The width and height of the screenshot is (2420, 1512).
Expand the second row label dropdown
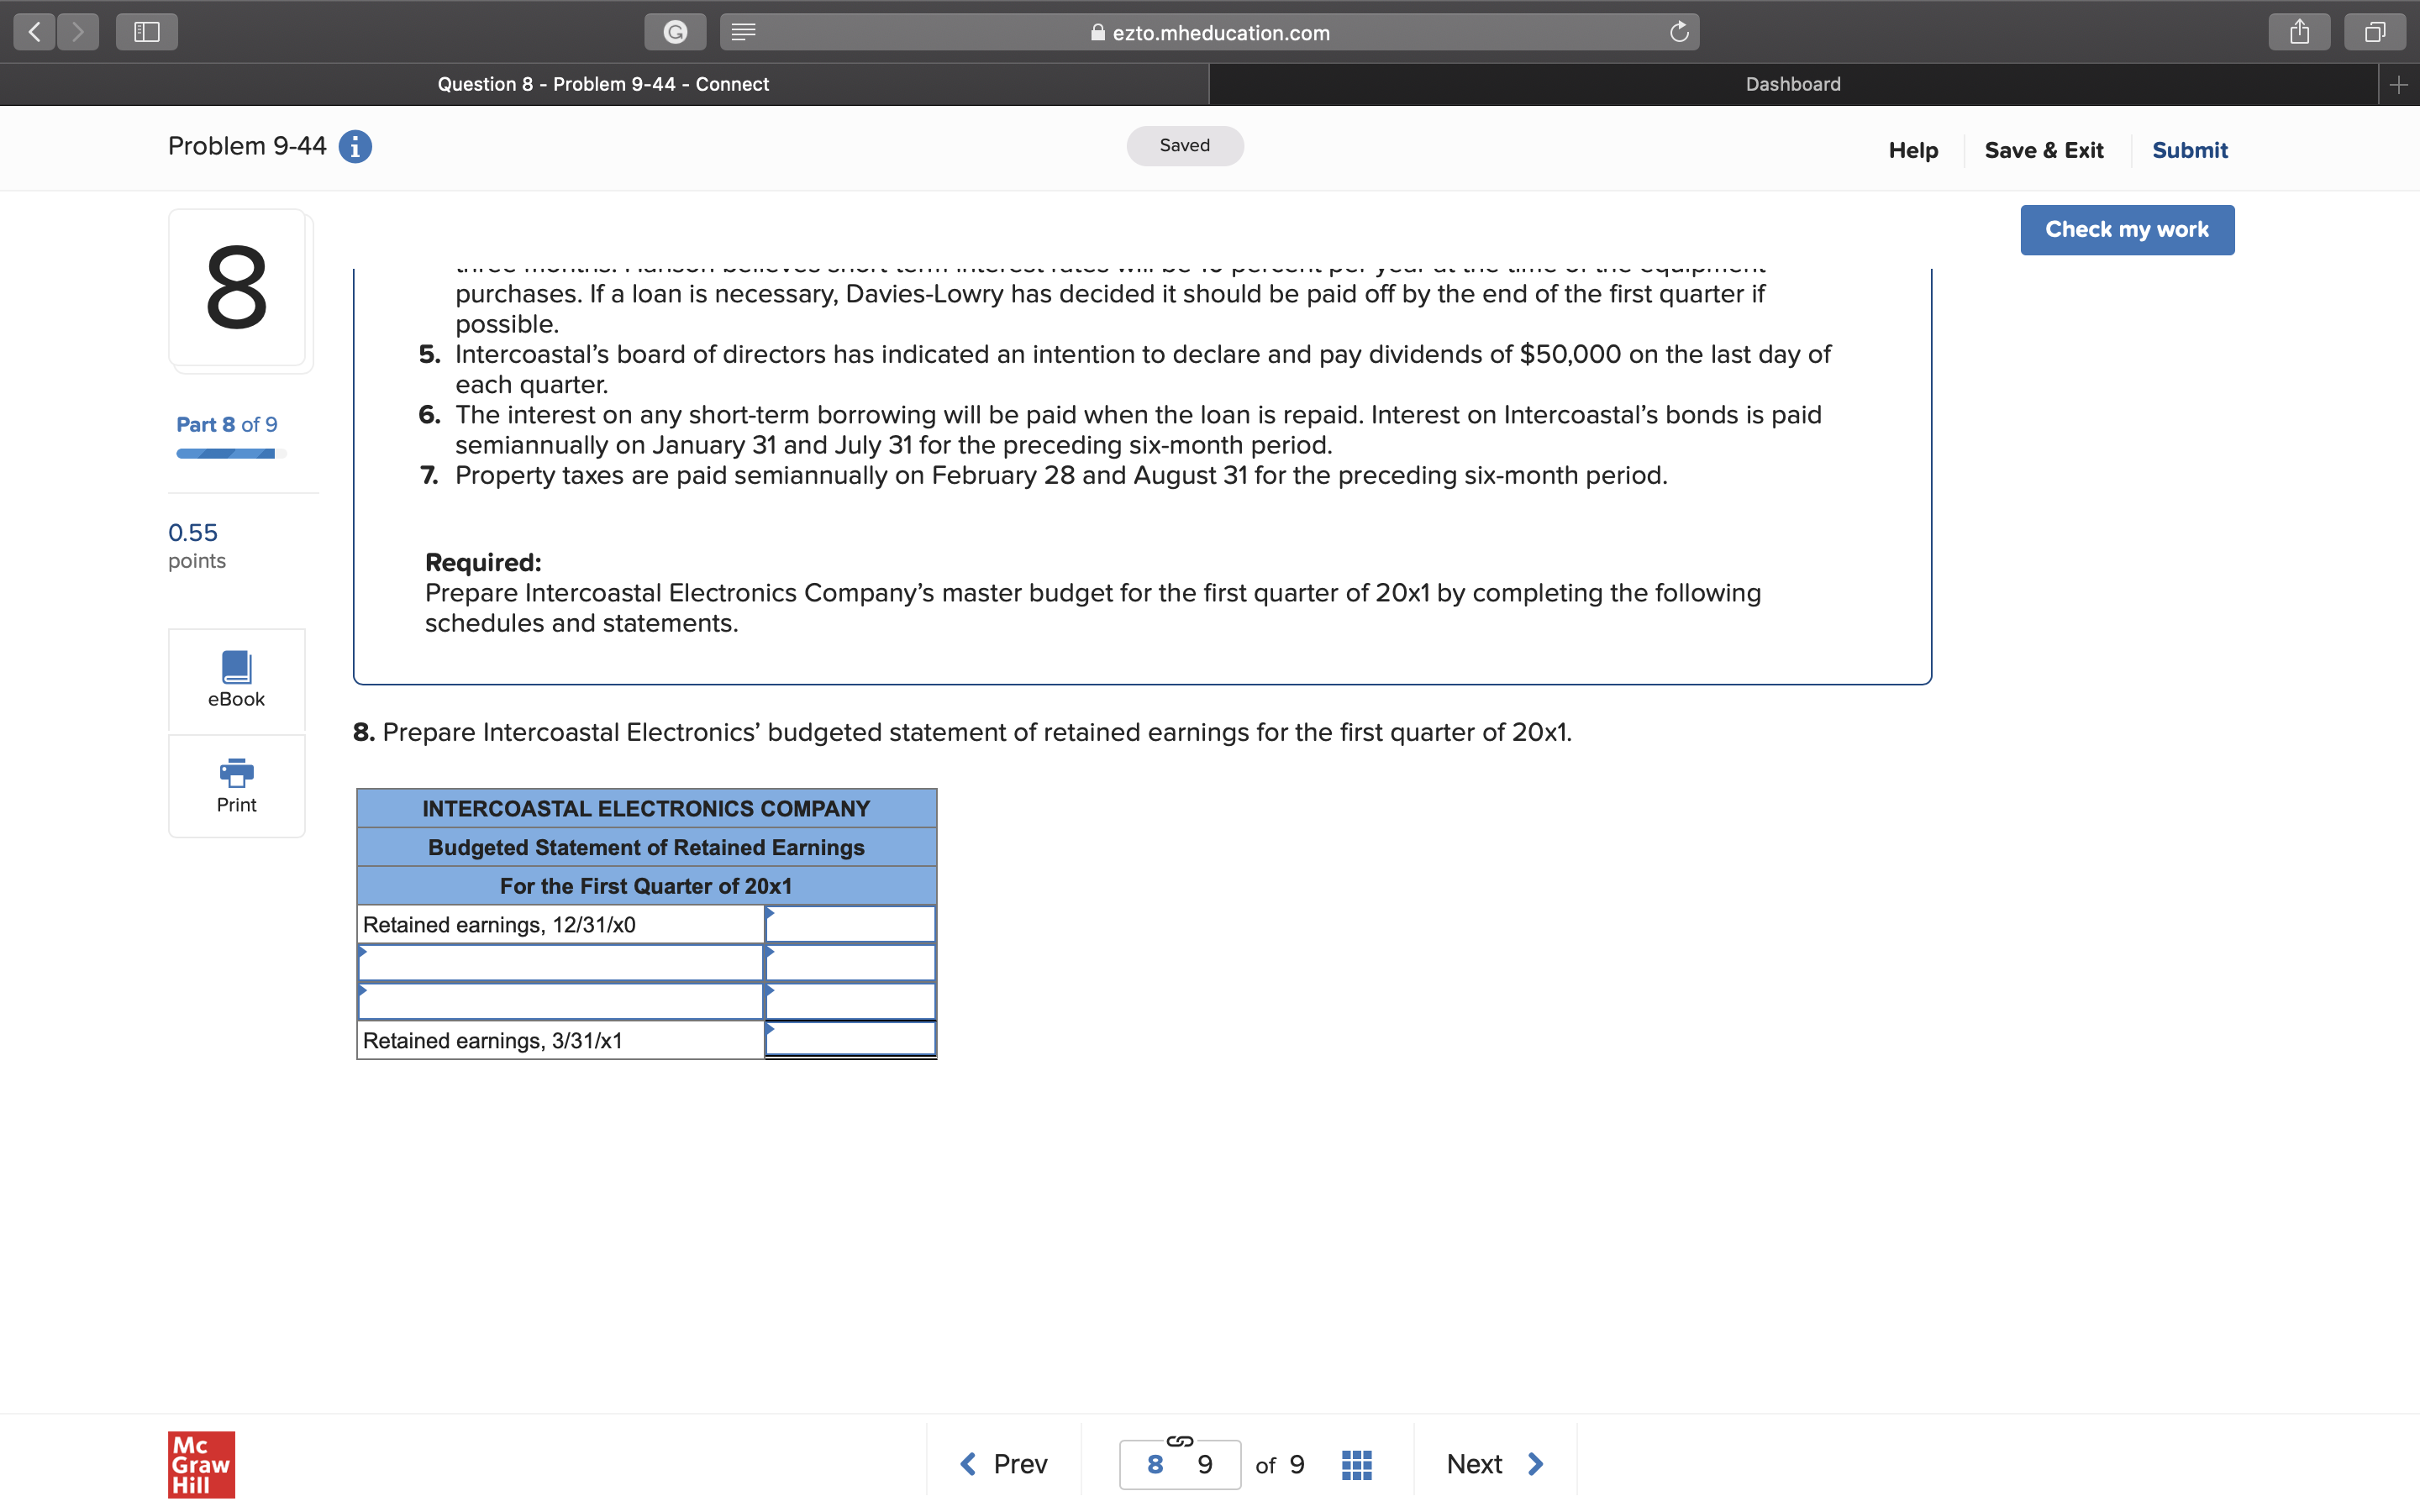click(560, 963)
